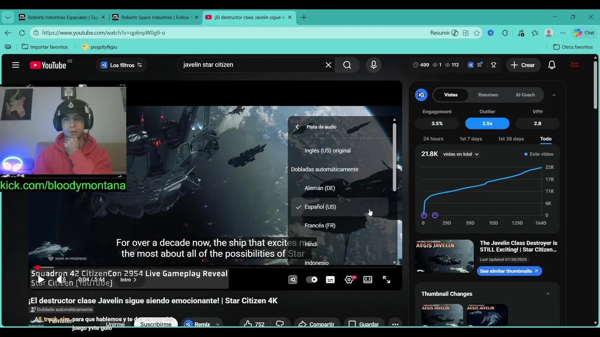Click the Suscribirme button
This screenshot has height=337, width=600.
click(156, 324)
